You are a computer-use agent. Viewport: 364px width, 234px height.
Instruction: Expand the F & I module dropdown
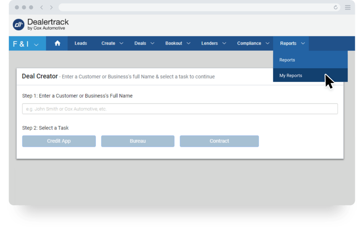[x=27, y=44]
